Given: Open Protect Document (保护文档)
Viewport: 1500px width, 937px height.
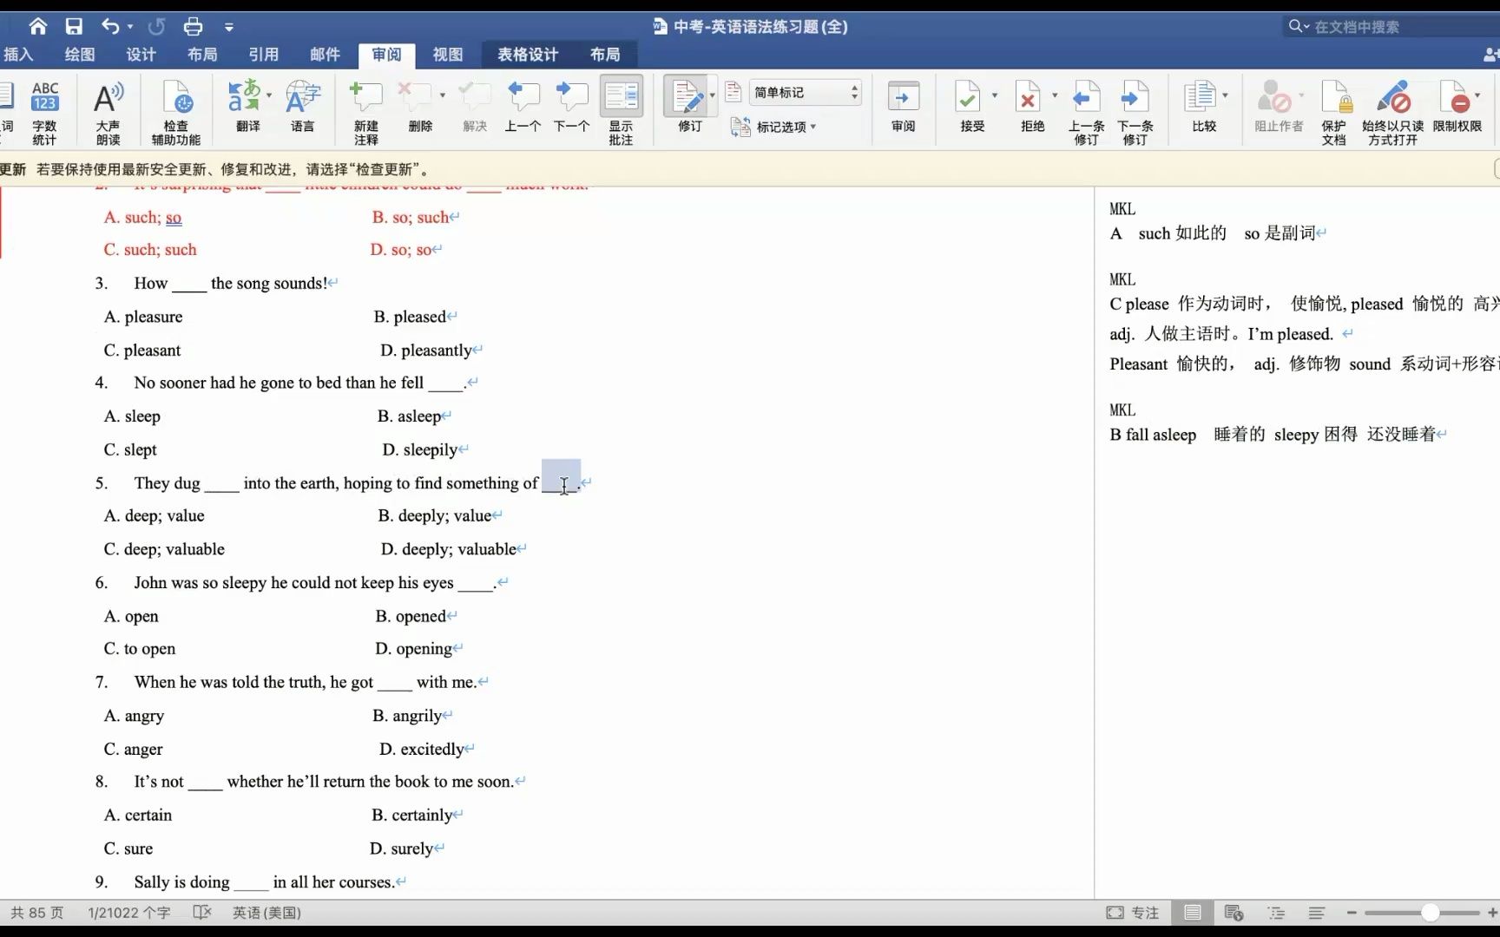Looking at the screenshot, I should [1334, 112].
